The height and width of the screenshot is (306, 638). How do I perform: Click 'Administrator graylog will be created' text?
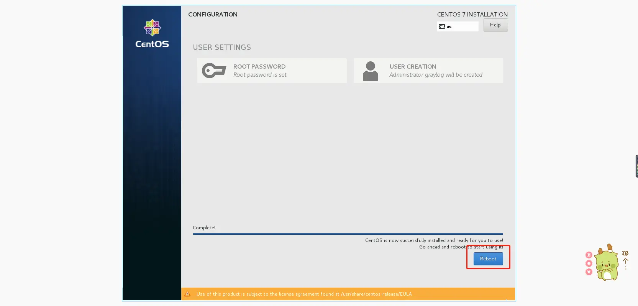click(x=436, y=75)
